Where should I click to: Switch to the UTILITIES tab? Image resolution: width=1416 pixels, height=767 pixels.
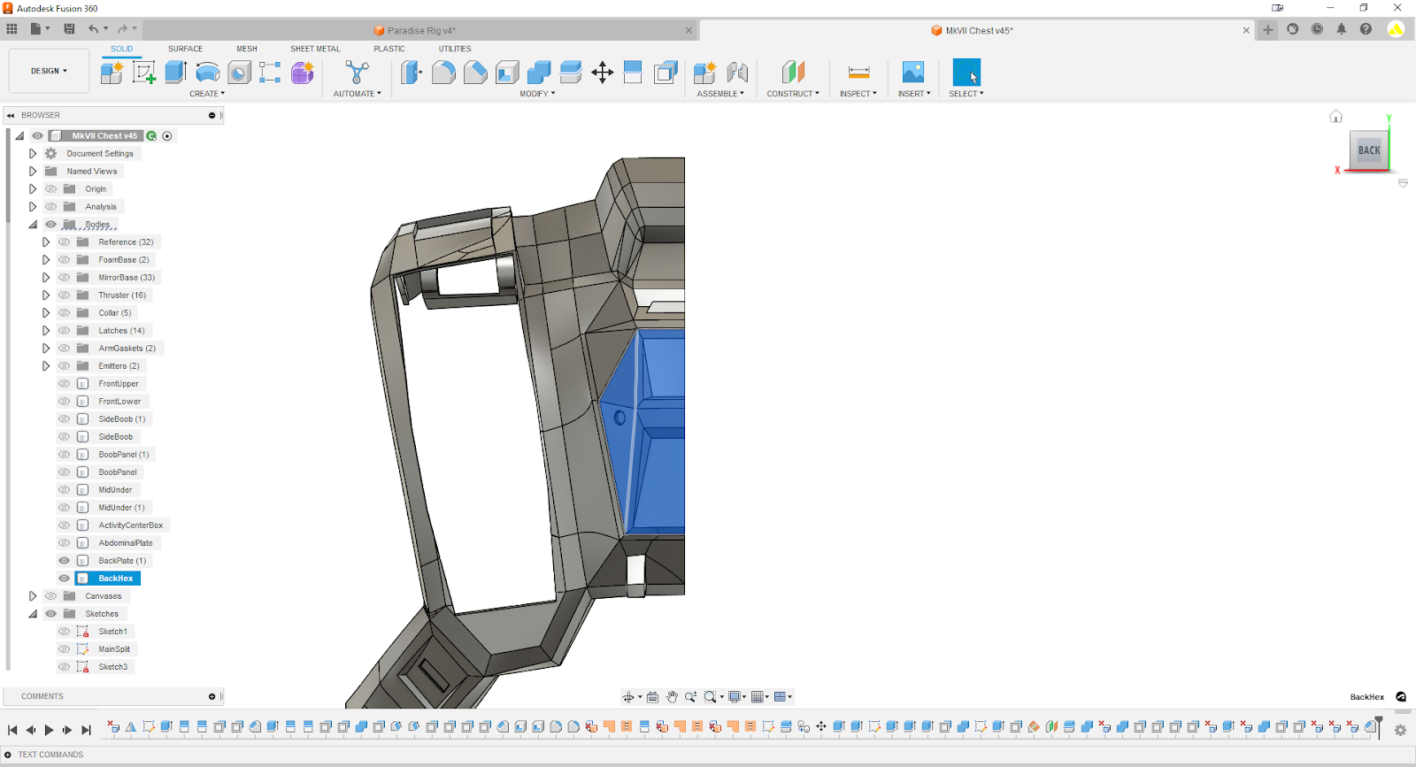click(455, 49)
